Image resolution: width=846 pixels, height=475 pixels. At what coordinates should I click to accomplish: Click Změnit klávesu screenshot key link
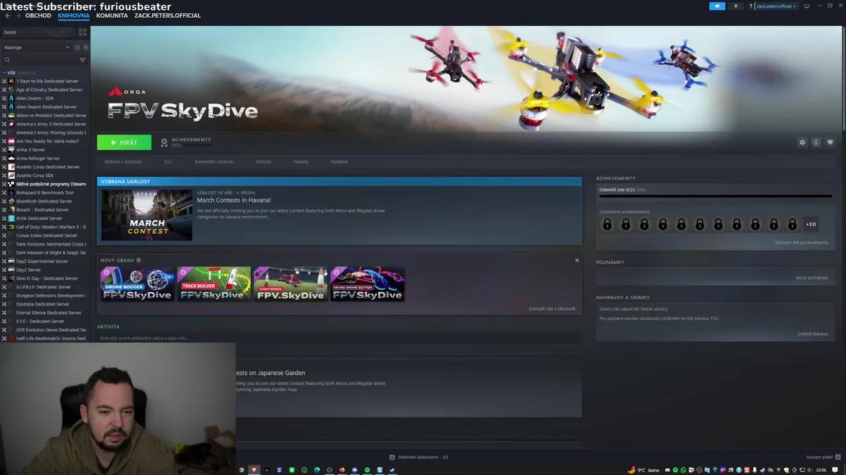(813, 334)
